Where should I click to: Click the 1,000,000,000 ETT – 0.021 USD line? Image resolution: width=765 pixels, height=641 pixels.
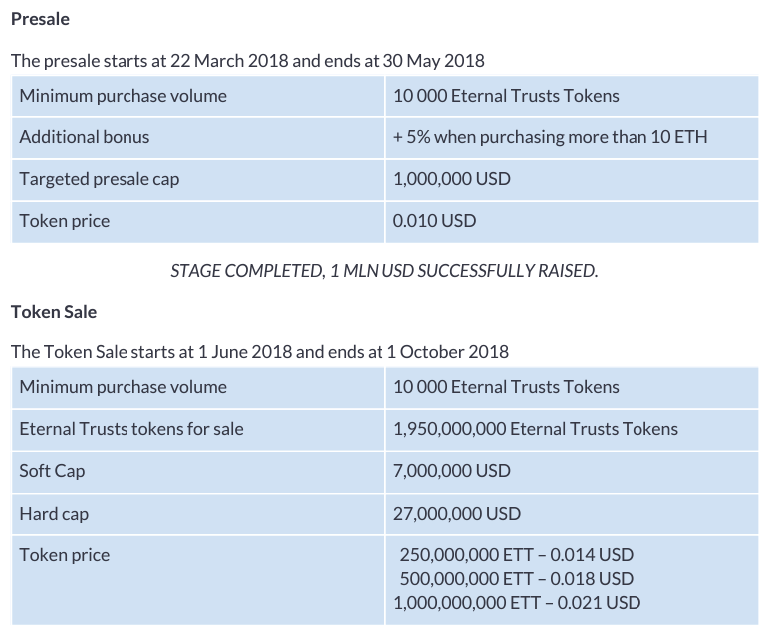pyautogui.click(x=517, y=602)
